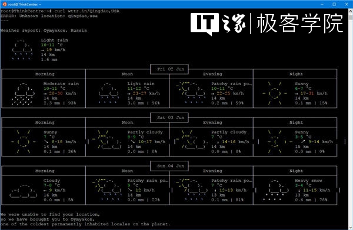Image resolution: width=353 pixels, height=230 pixels.
Task: Click the 极客学院 watermark text
Action: 300,23
